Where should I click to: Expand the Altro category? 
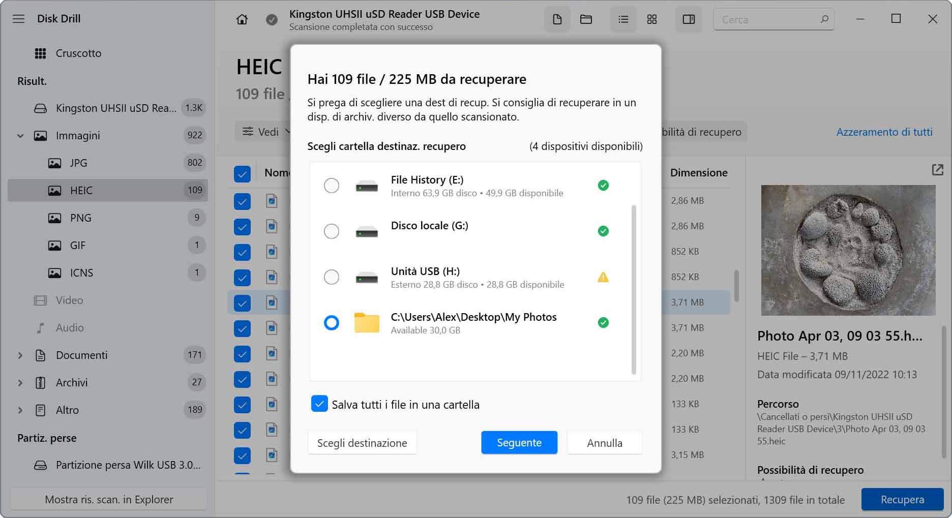point(20,410)
